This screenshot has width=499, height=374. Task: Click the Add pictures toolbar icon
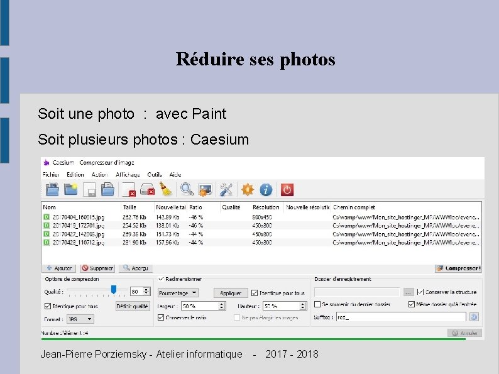(52, 189)
